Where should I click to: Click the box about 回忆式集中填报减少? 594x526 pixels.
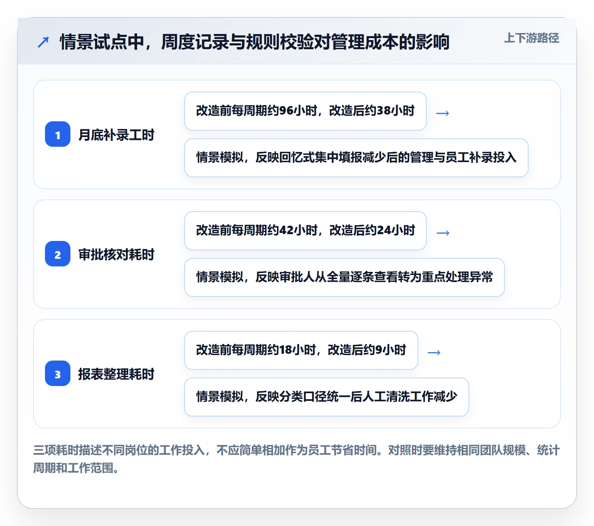click(356, 158)
